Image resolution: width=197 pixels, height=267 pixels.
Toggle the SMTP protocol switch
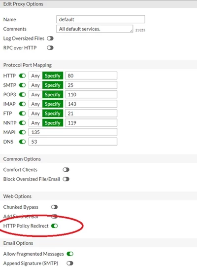[23, 85]
